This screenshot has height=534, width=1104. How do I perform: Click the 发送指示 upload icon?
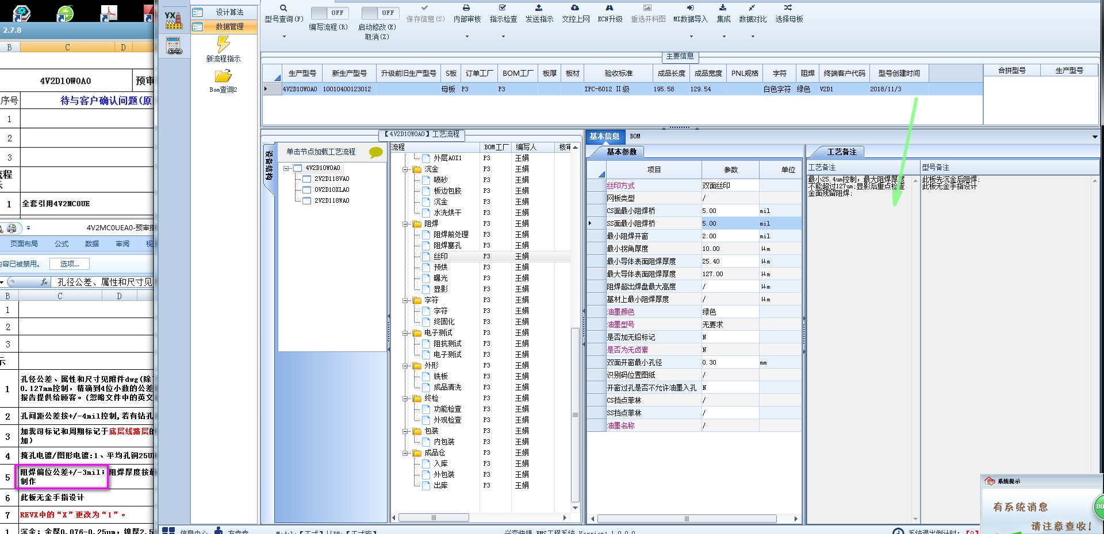point(539,8)
